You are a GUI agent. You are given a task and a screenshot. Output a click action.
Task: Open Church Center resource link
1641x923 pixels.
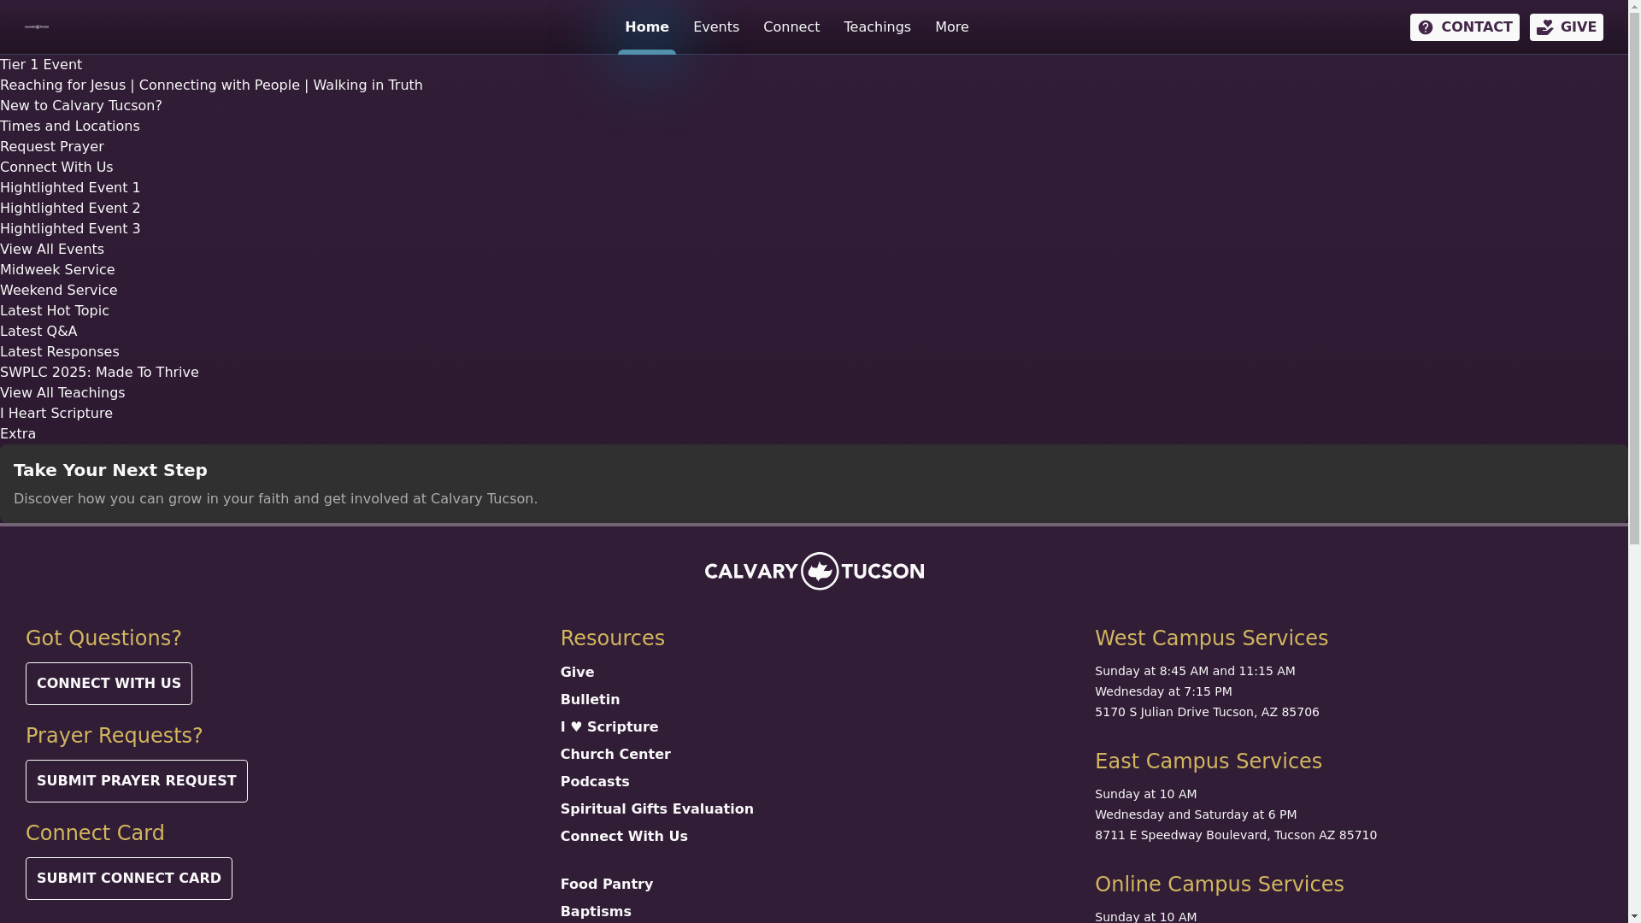[x=615, y=755]
